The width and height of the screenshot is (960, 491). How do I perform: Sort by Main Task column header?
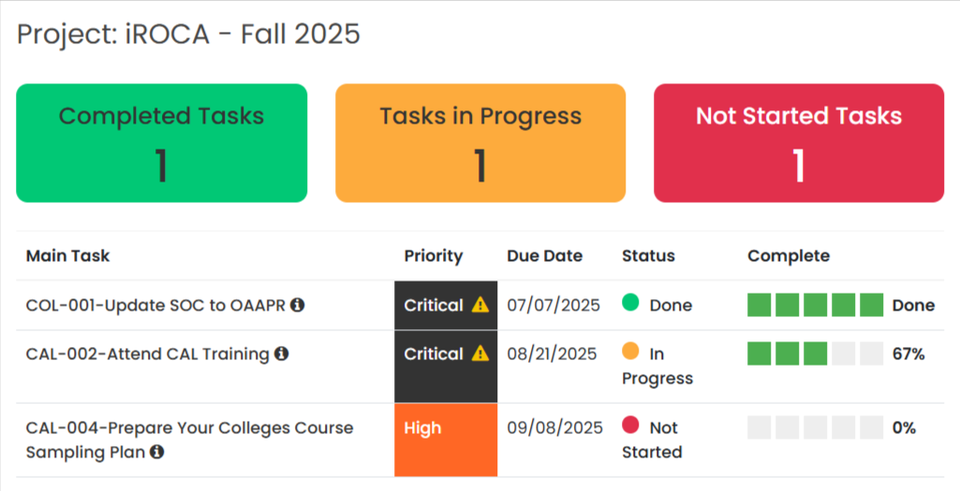(x=68, y=255)
